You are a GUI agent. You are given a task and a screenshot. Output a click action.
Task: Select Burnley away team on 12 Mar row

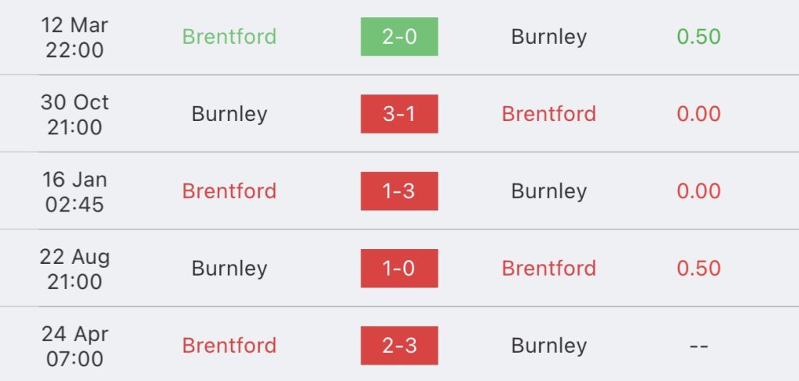point(549,37)
